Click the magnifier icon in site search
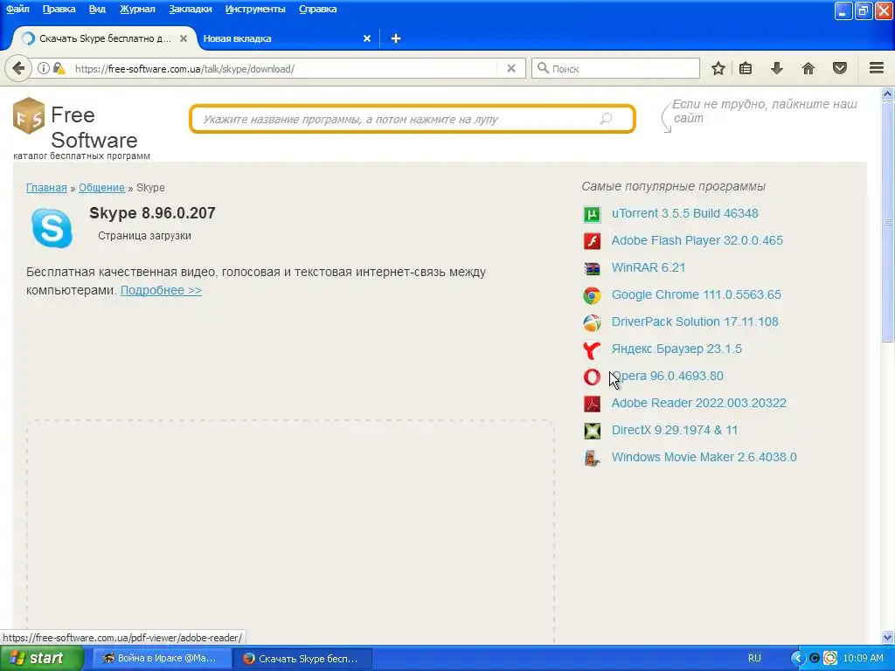The width and height of the screenshot is (895, 671). point(606,119)
